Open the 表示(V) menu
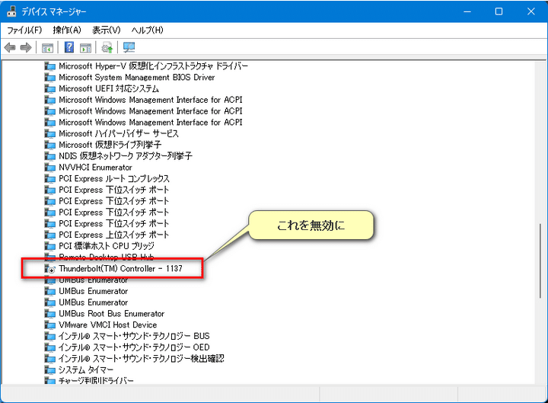Image resolution: width=548 pixels, height=403 pixels. 107,30
